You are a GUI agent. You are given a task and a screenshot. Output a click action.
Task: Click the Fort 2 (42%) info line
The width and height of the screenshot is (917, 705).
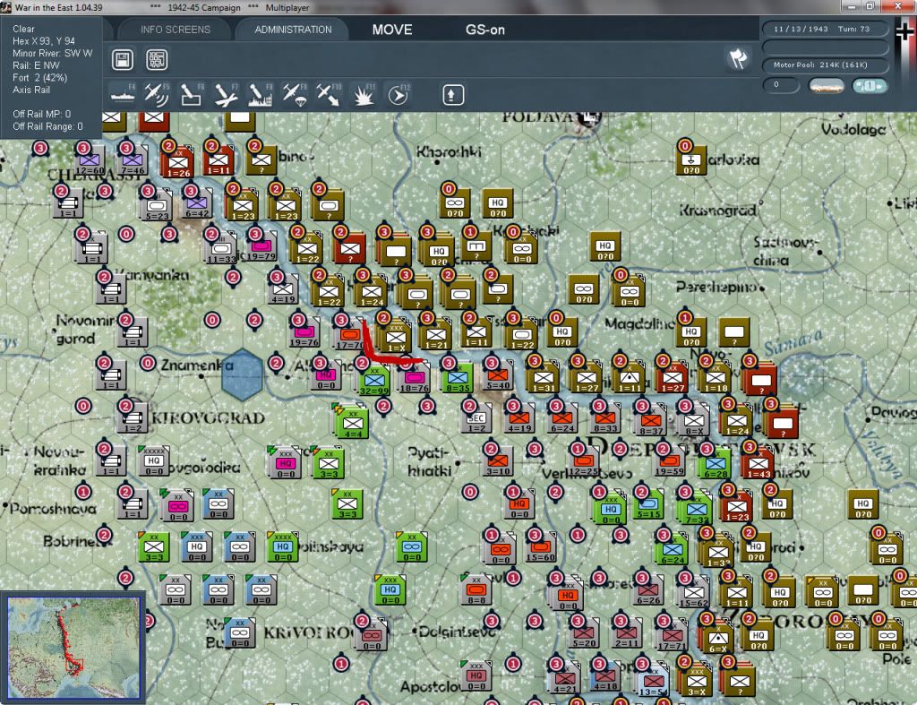pyautogui.click(x=39, y=77)
